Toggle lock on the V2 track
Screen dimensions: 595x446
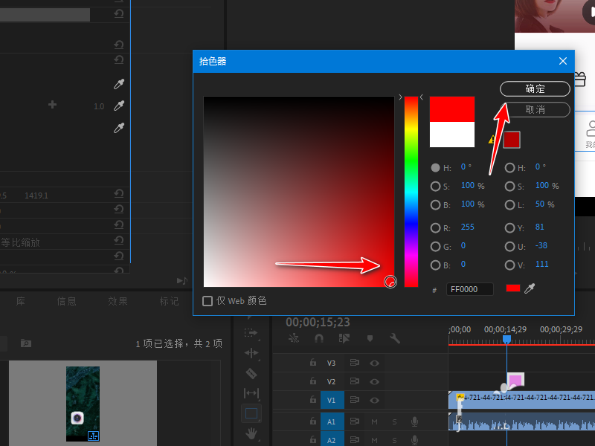tap(313, 381)
